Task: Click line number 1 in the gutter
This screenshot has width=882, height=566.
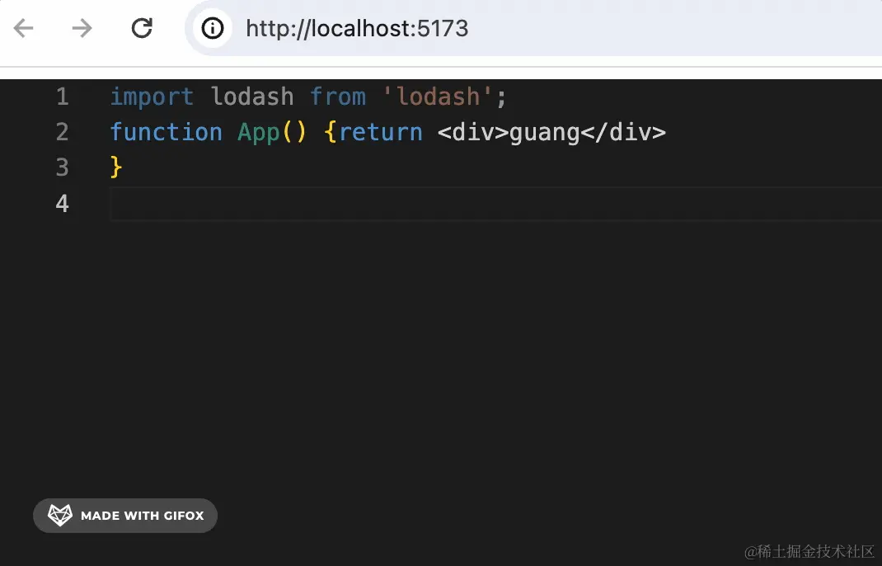Action: coord(63,97)
